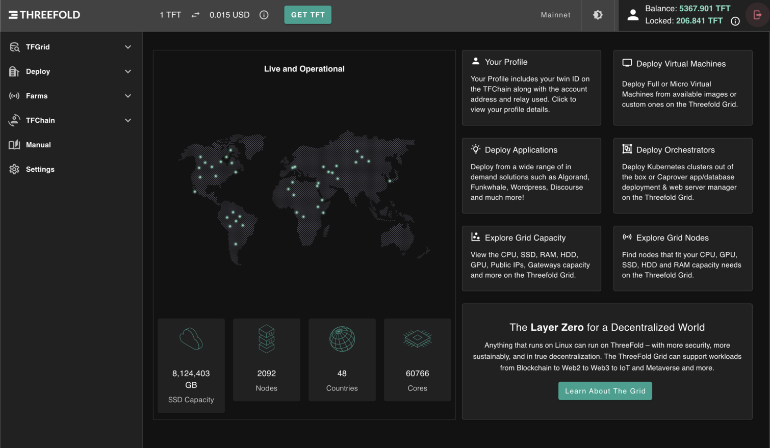Viewport: 770px width, 448px height.
Task: Click the profile person icon in top bar
Action: point(632,15)
